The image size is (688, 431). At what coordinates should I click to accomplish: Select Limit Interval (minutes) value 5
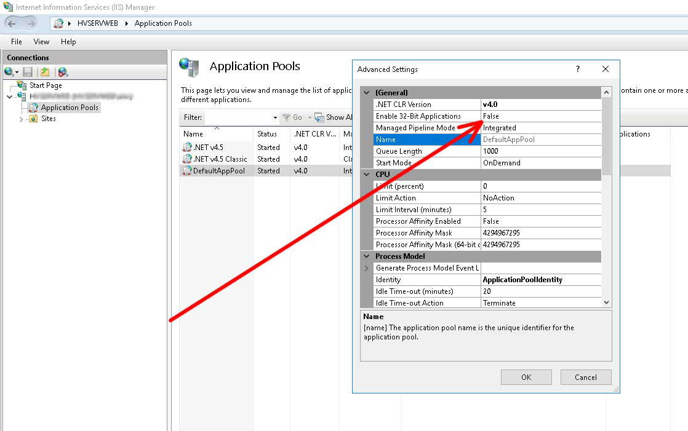(541, 210)
